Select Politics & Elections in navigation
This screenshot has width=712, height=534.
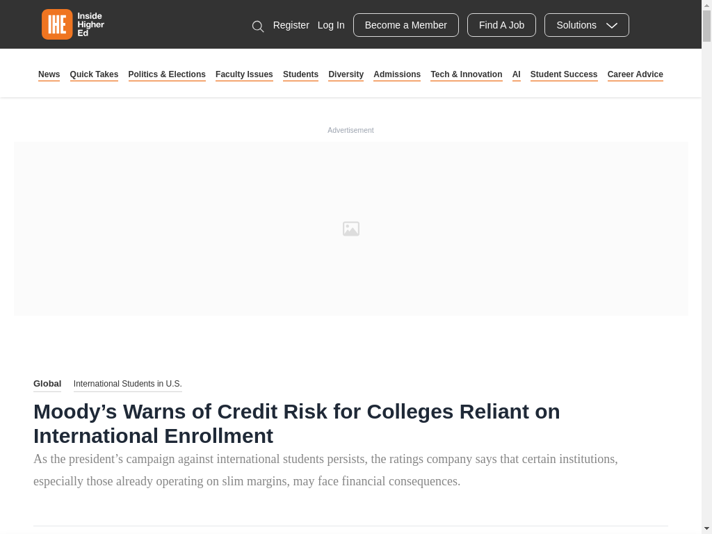(x=167, y=74)
